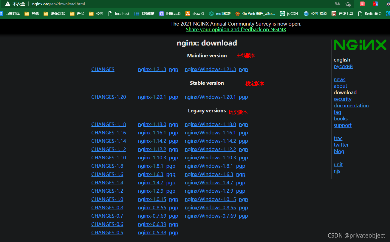The height and width of the screenshot is (242, 390).
Task: Open the 在线工具 bookmark
Action: [x=342, y=14]
